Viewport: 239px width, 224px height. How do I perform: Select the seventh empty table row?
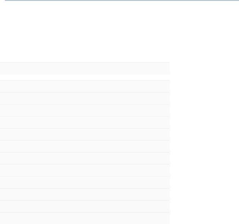tap(85, 158)
